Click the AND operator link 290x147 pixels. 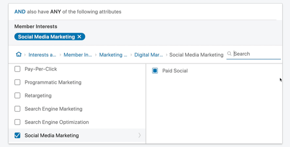click(x=20, y=12)
